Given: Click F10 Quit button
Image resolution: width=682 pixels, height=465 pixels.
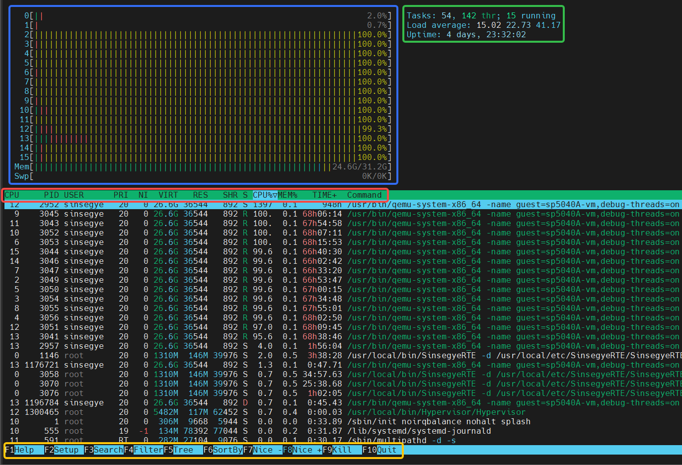Looking at the screenshot, I should (381, 450).
